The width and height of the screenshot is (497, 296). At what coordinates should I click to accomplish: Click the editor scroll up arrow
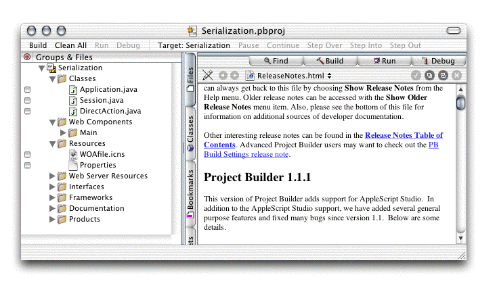460,89
